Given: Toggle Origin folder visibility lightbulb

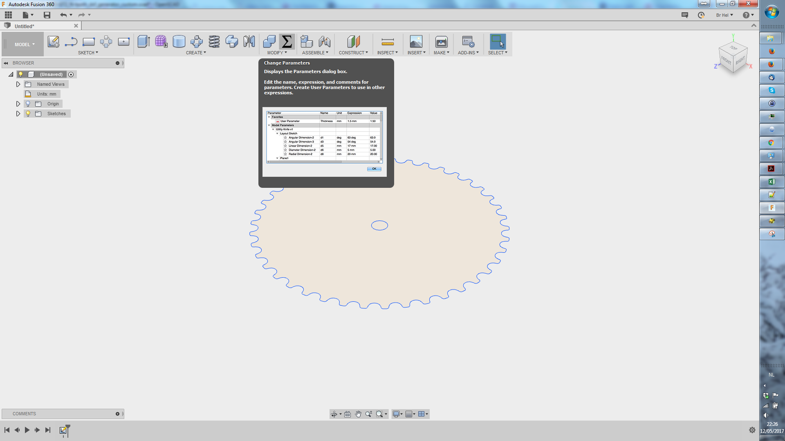Looking at the screenshot, I should click(x=28, y=104).
